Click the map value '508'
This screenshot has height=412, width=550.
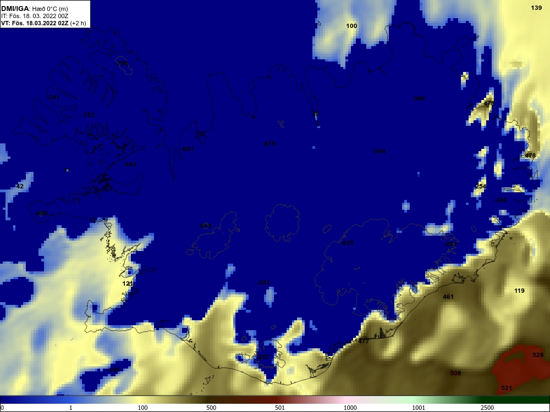(455, 373)
